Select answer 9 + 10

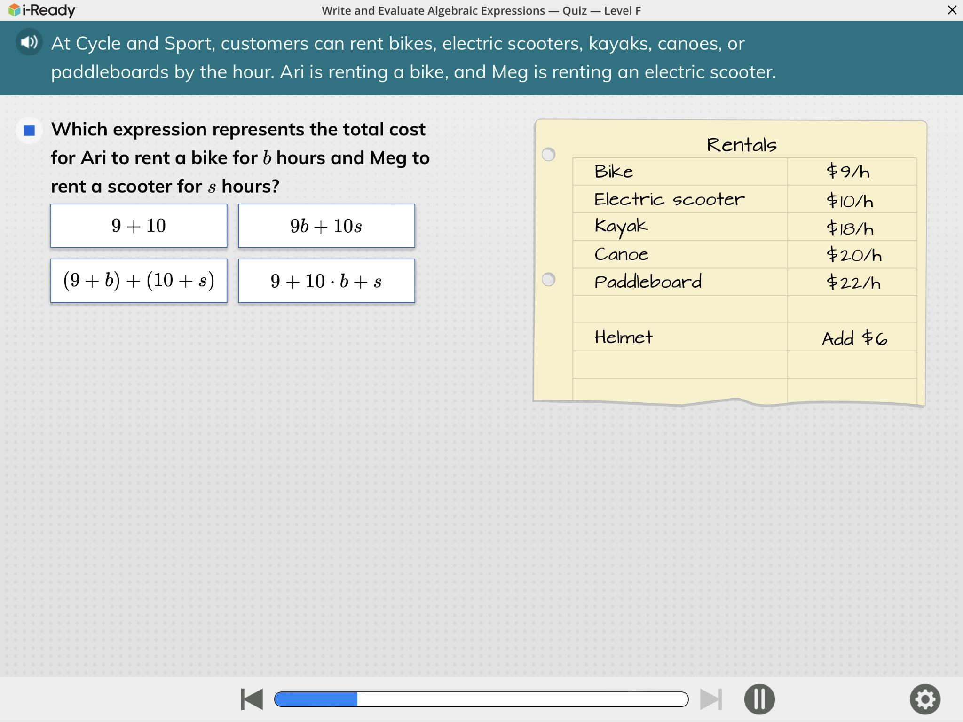[139, 226]
